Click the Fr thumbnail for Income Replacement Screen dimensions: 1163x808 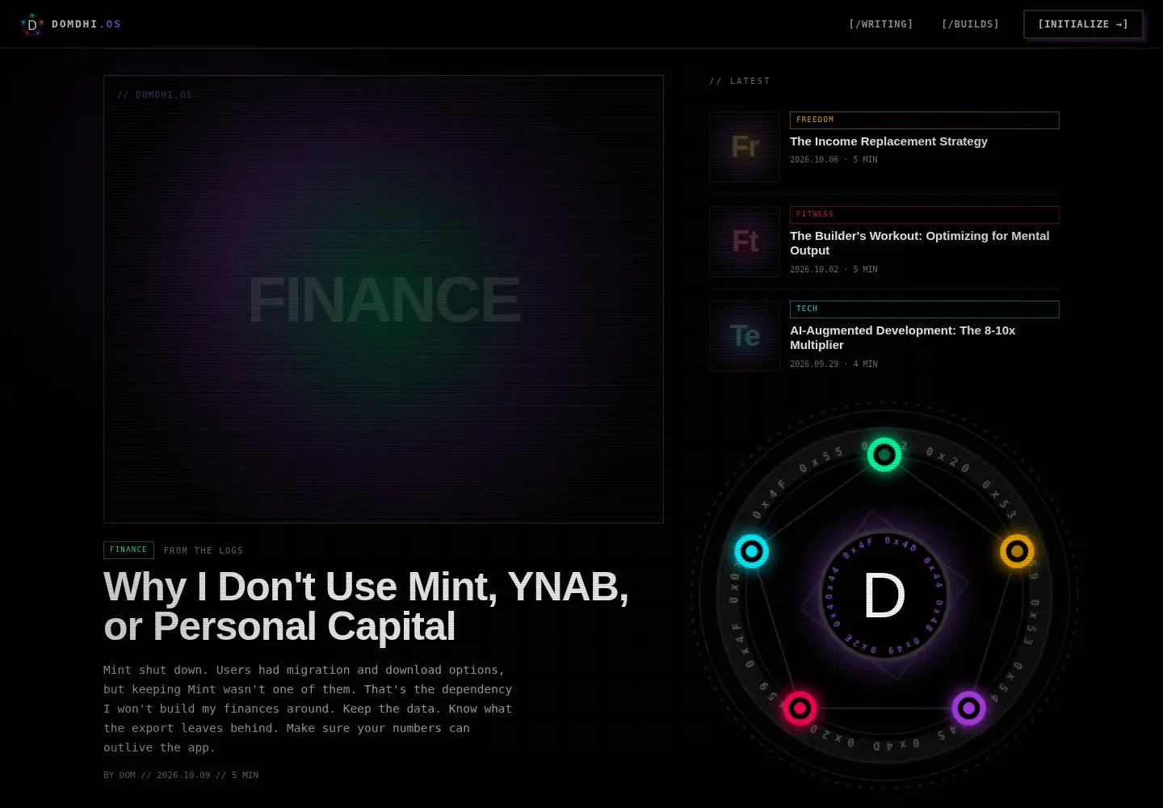click(745, 147)
